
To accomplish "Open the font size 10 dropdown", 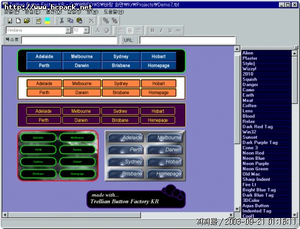I will click(x=86, y=30).
